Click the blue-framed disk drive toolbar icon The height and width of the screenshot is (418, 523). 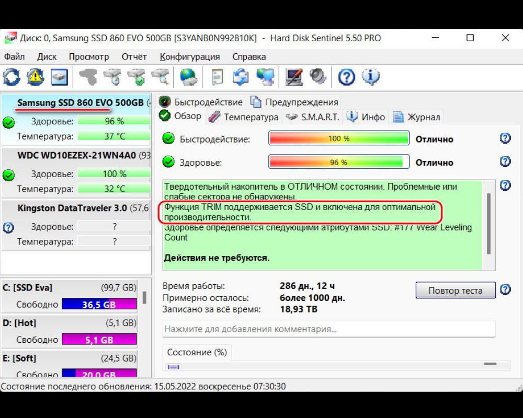pyautogui.click(x=60, y=77)
